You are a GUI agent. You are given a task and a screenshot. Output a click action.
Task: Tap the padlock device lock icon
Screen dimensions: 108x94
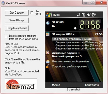[x=48, y=66]
